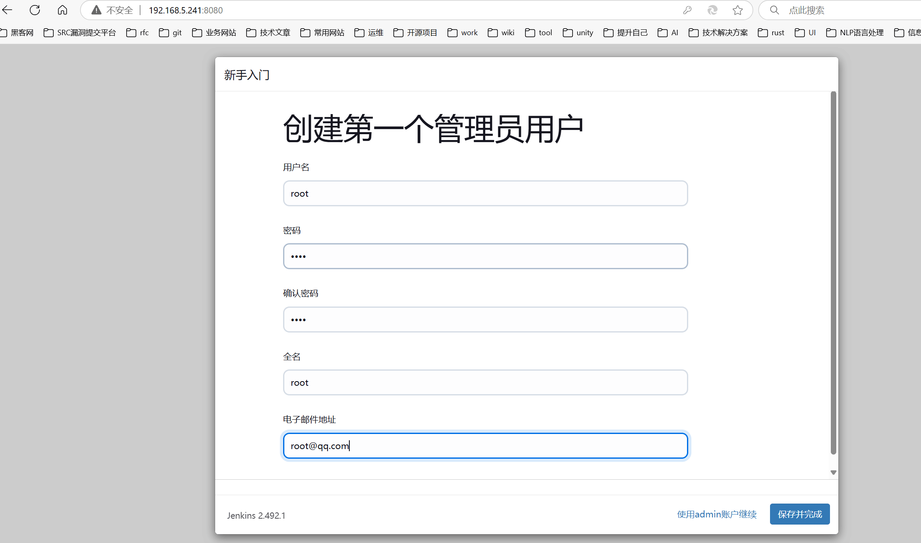
Task: Open the 提升自己 bookmark folder
Action: 625,33
